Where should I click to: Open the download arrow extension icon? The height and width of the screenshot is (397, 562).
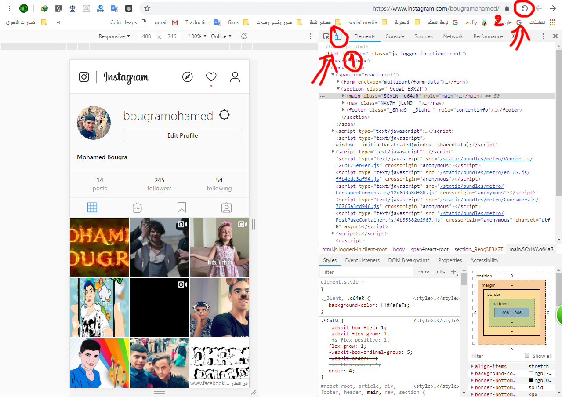click(128, 8)
